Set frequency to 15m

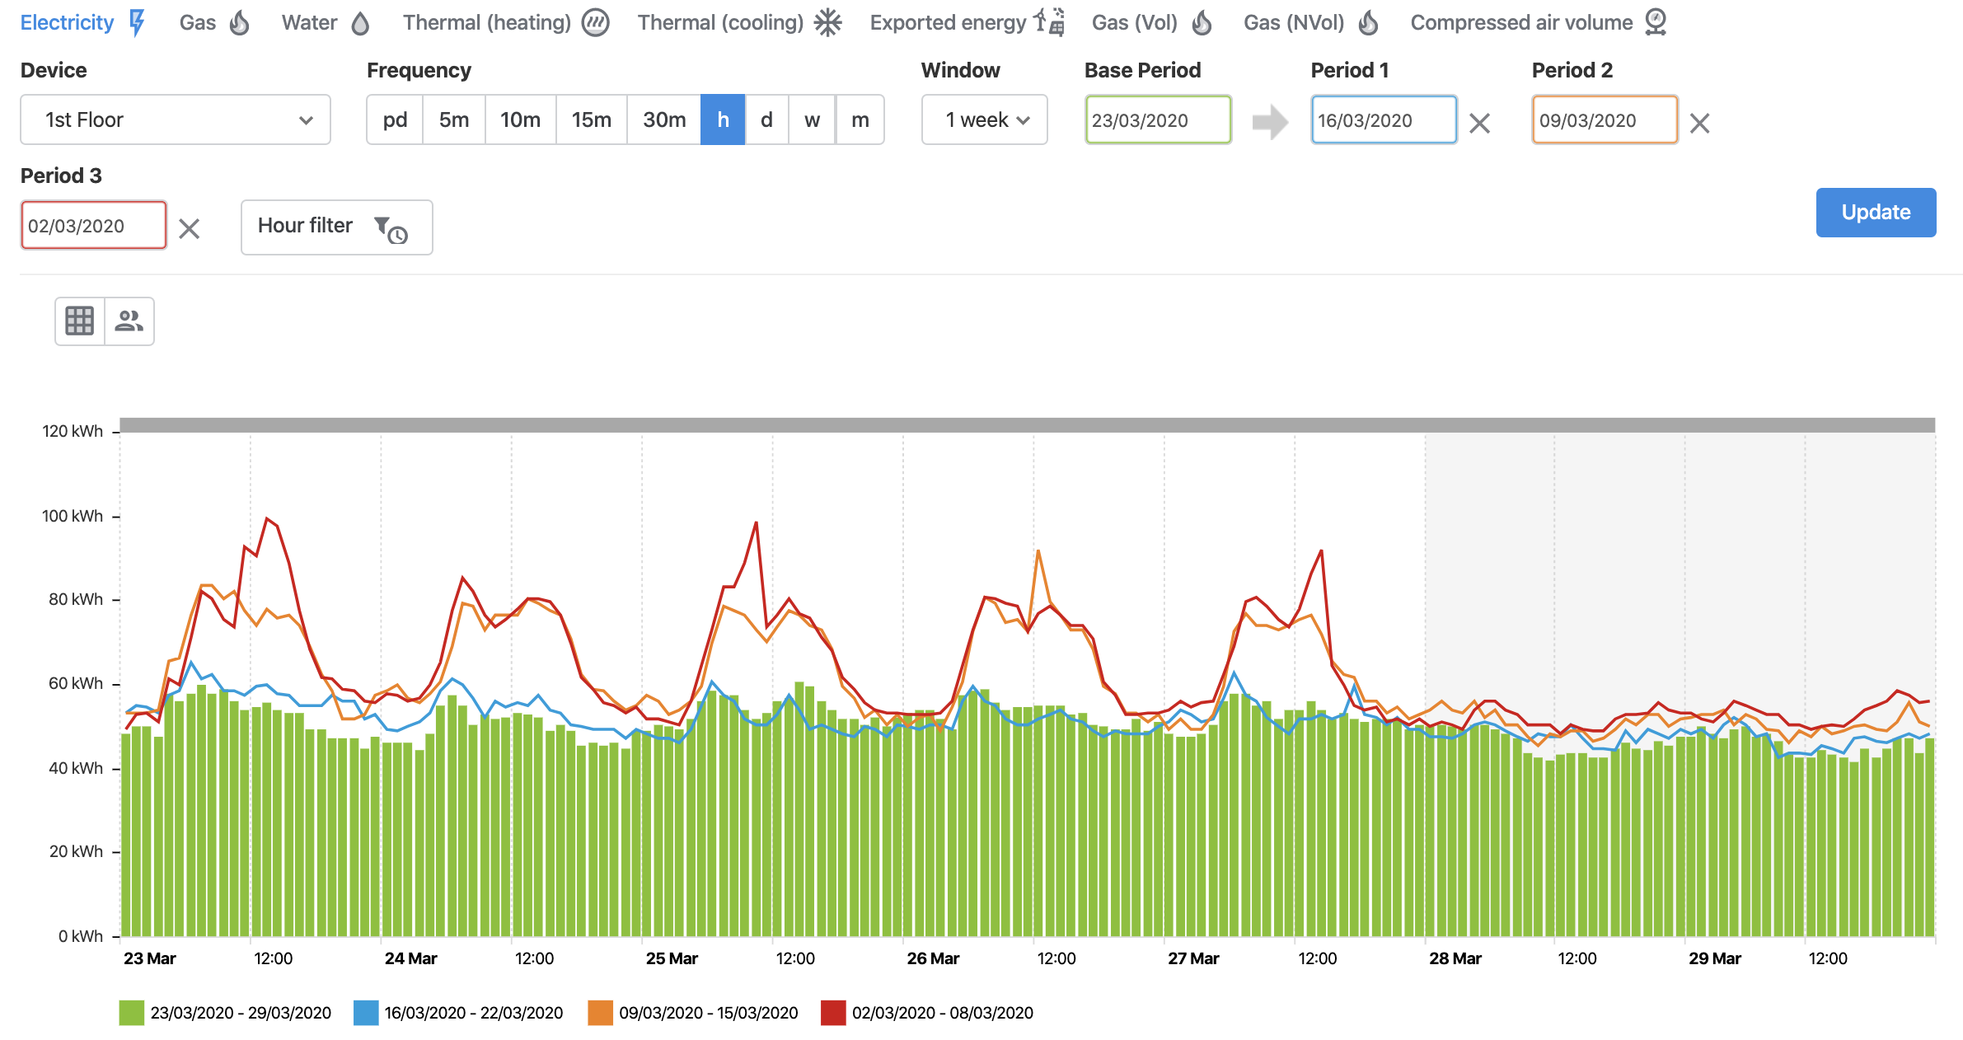point(591,120)
